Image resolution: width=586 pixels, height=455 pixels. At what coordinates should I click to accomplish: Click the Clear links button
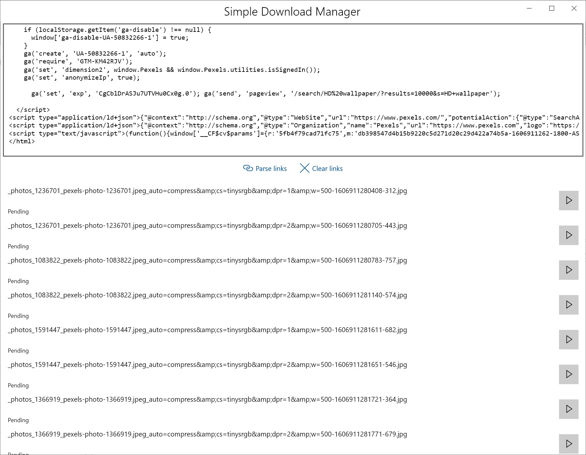tap(321, 168)
